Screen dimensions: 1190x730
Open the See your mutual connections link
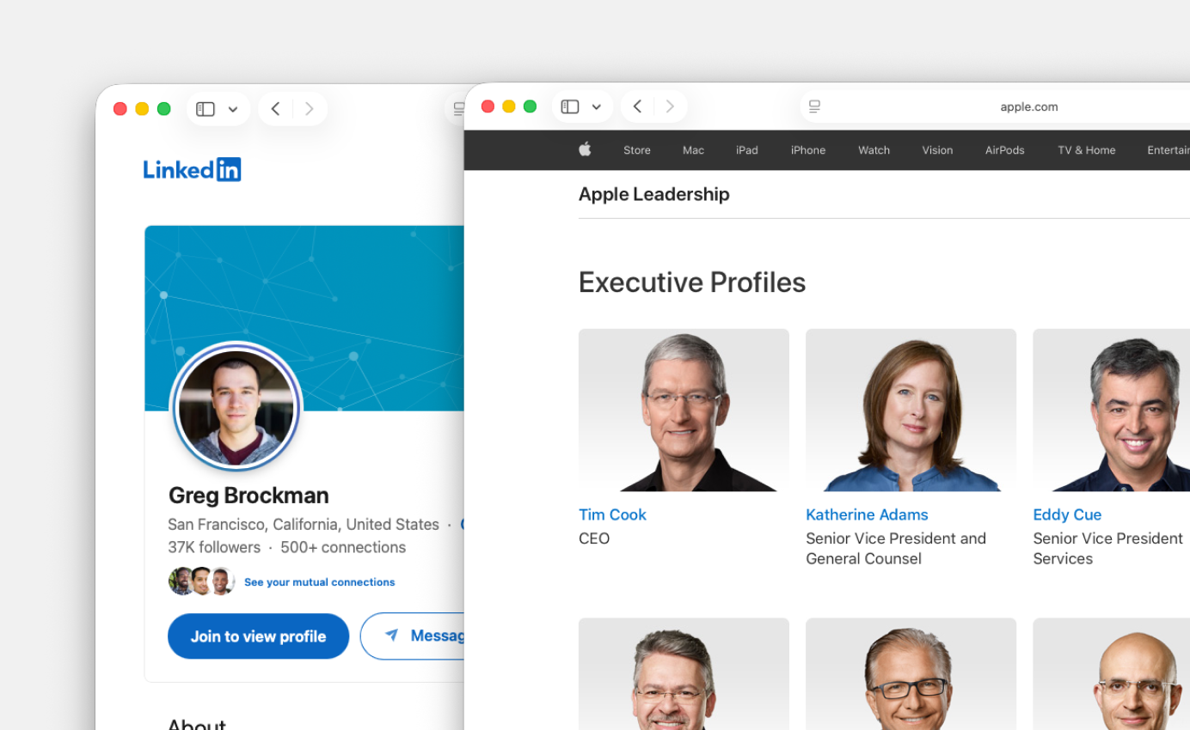[x=319, y=582]
